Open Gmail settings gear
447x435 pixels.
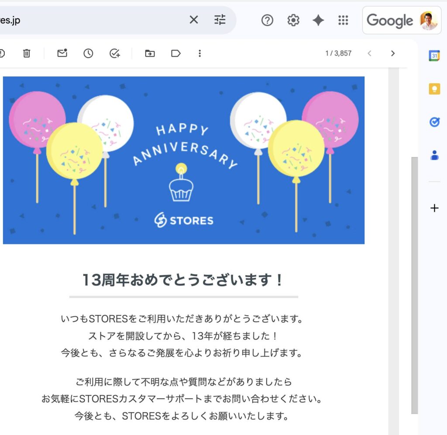[293, 20]
